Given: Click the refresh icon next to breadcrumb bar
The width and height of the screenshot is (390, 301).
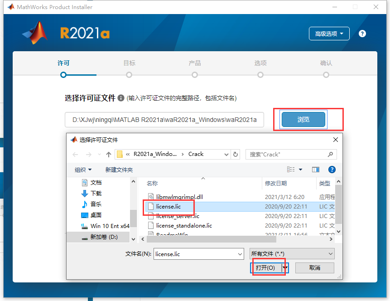Looking at the screenshot, I should coord(235,154).
